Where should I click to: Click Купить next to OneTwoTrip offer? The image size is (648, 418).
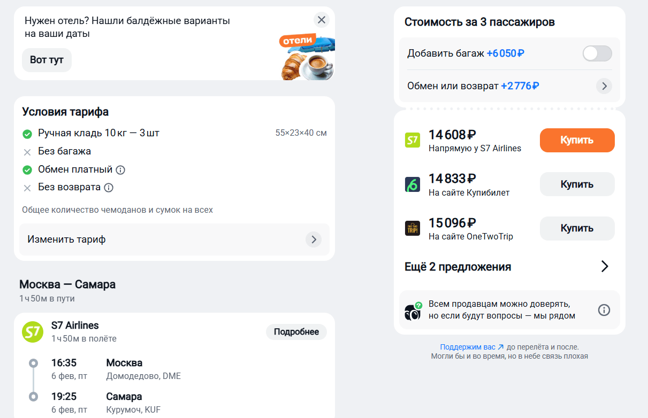pyautogui.click(x=577, y=228)
